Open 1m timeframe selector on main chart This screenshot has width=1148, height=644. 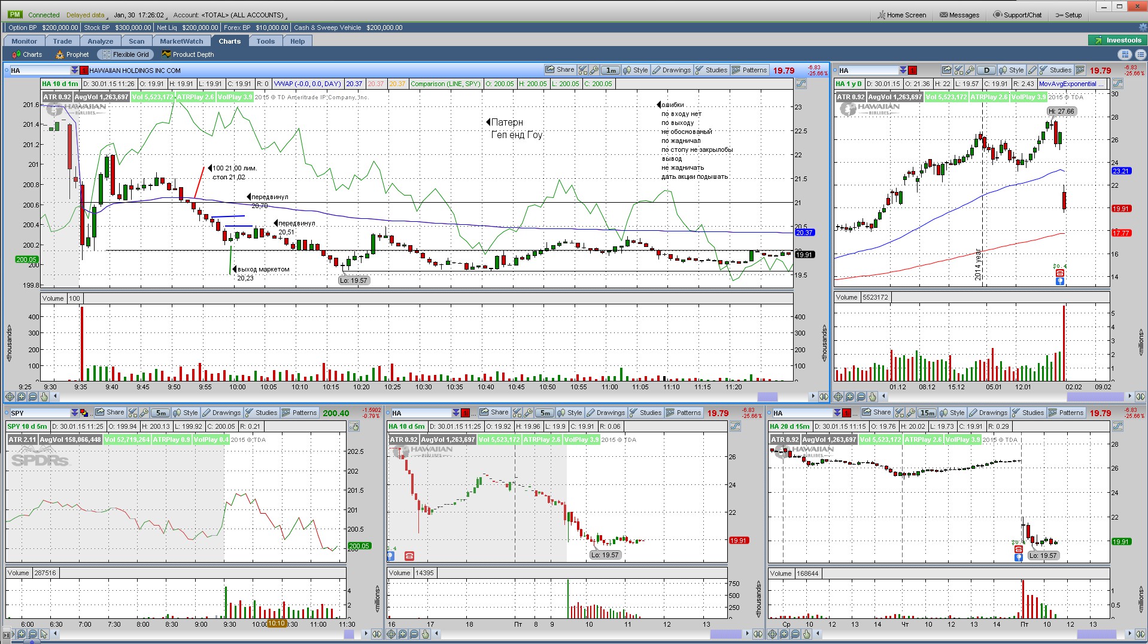[611, 70]
